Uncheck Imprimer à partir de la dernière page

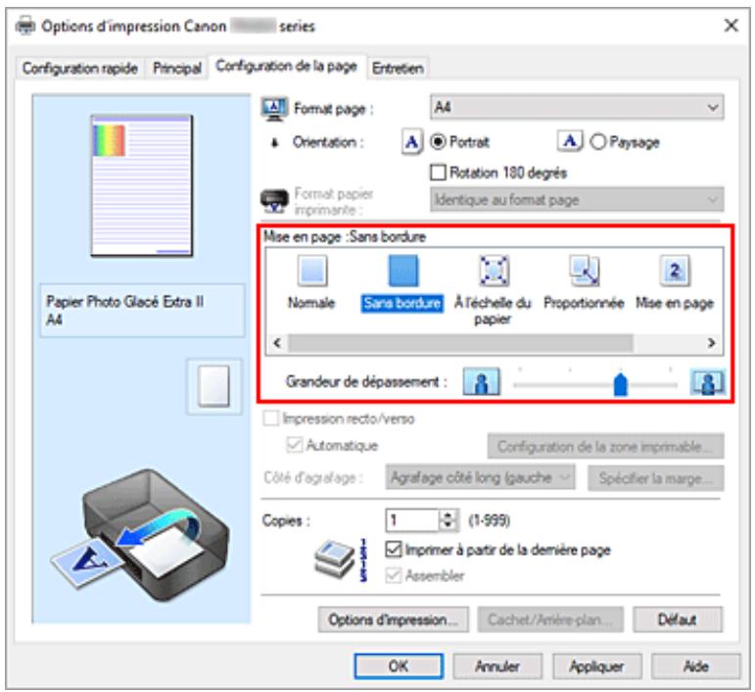pos(394,549)
